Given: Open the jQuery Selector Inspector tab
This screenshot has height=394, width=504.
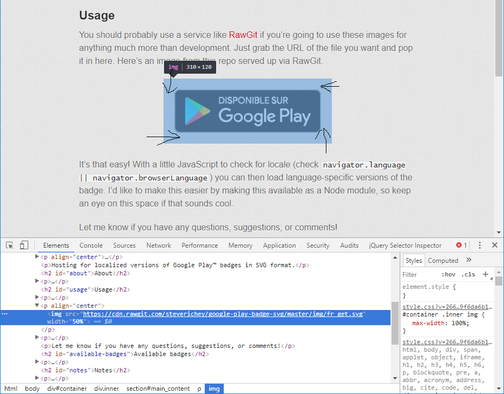Looking at the screenshot, I should (405, 246).
